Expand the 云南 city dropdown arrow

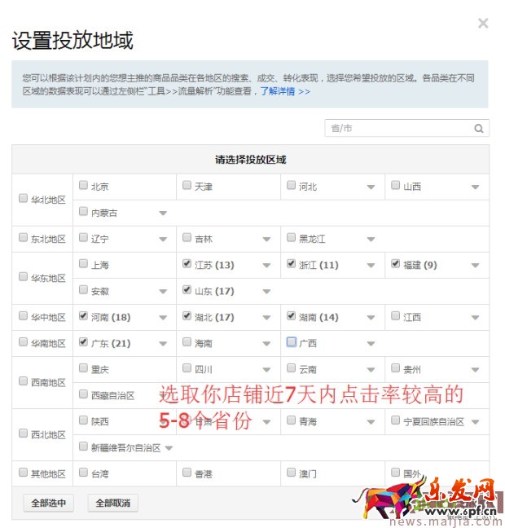(371, 370)
